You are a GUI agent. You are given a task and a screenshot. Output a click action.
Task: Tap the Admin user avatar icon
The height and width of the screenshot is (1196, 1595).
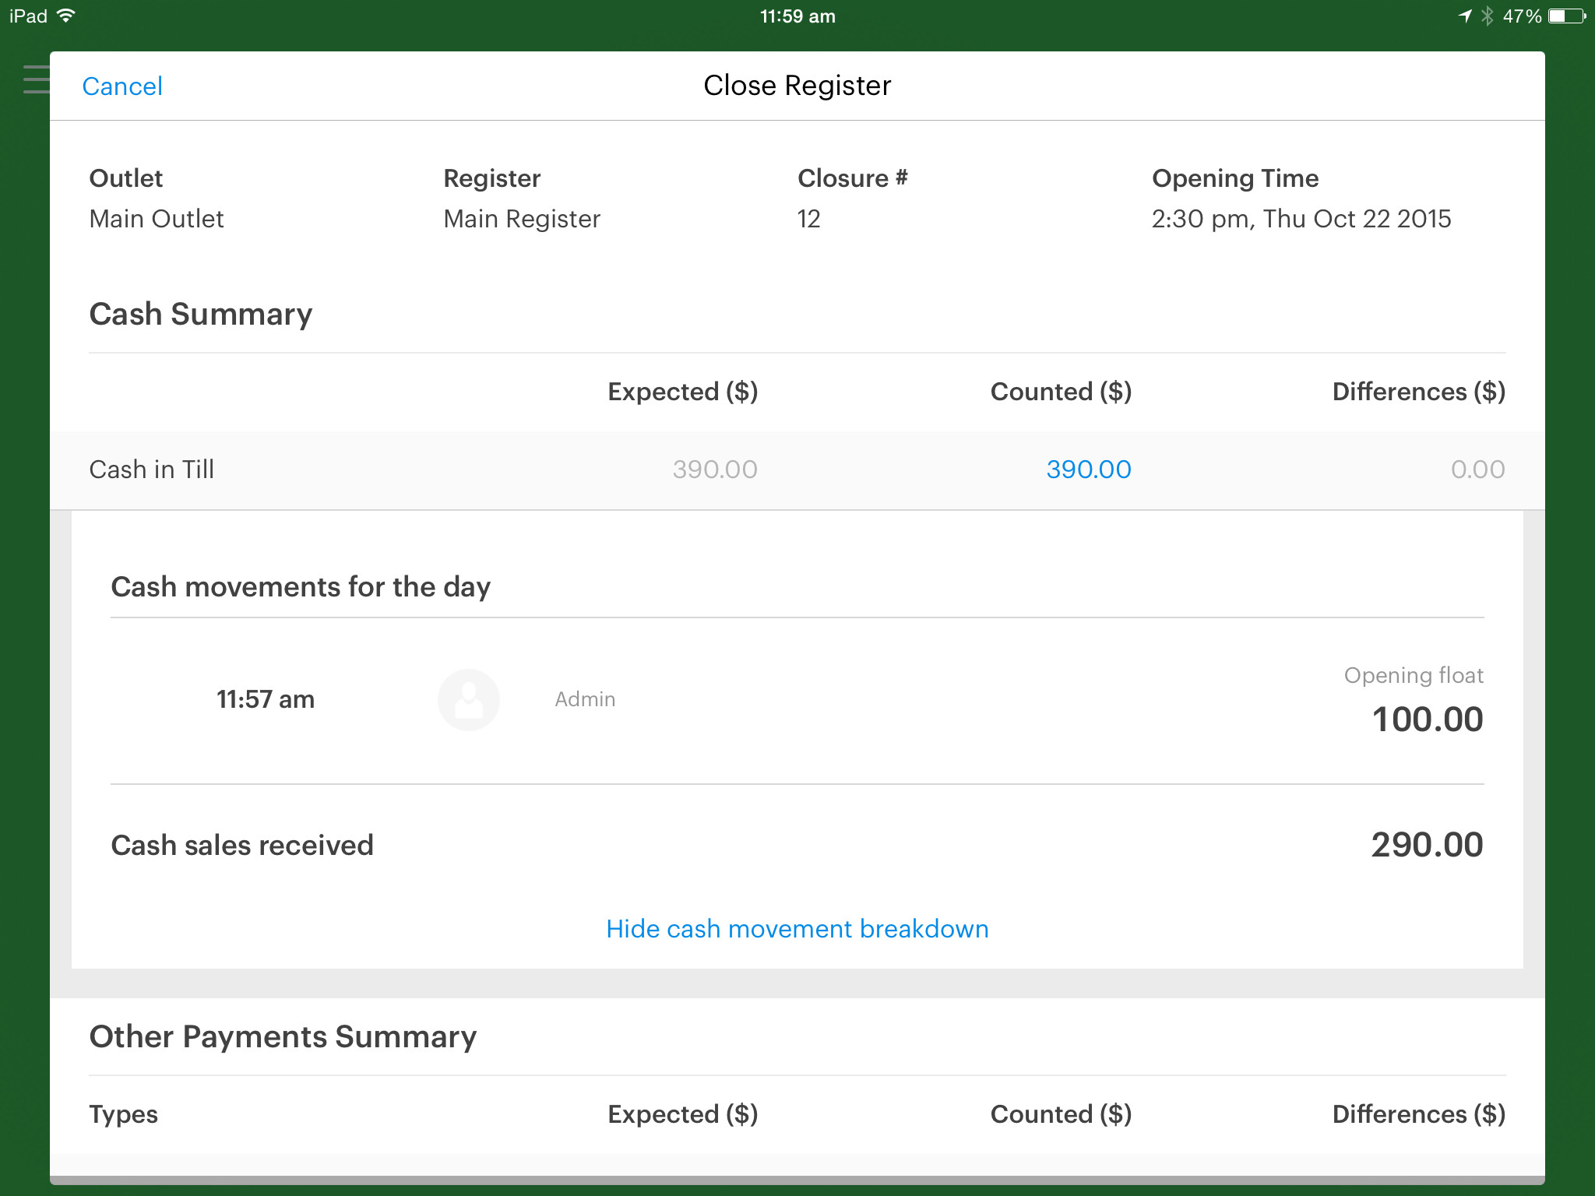click(x=468, y=699)
